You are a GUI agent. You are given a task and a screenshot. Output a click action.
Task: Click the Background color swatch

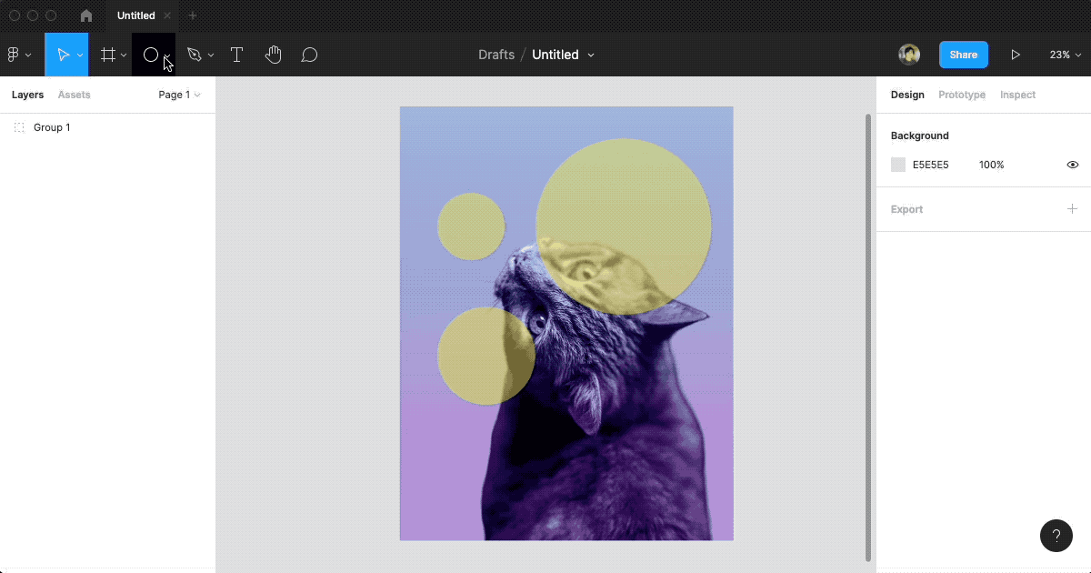(x=897, y=165)
